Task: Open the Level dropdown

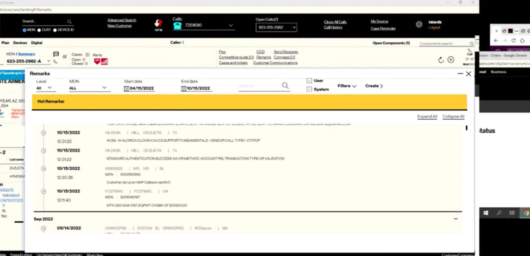Action: pyautogui.click(x=46, y=88)
